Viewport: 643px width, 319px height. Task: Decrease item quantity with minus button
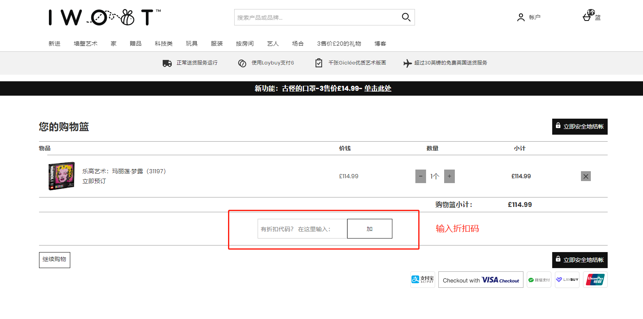pos(420,176)
